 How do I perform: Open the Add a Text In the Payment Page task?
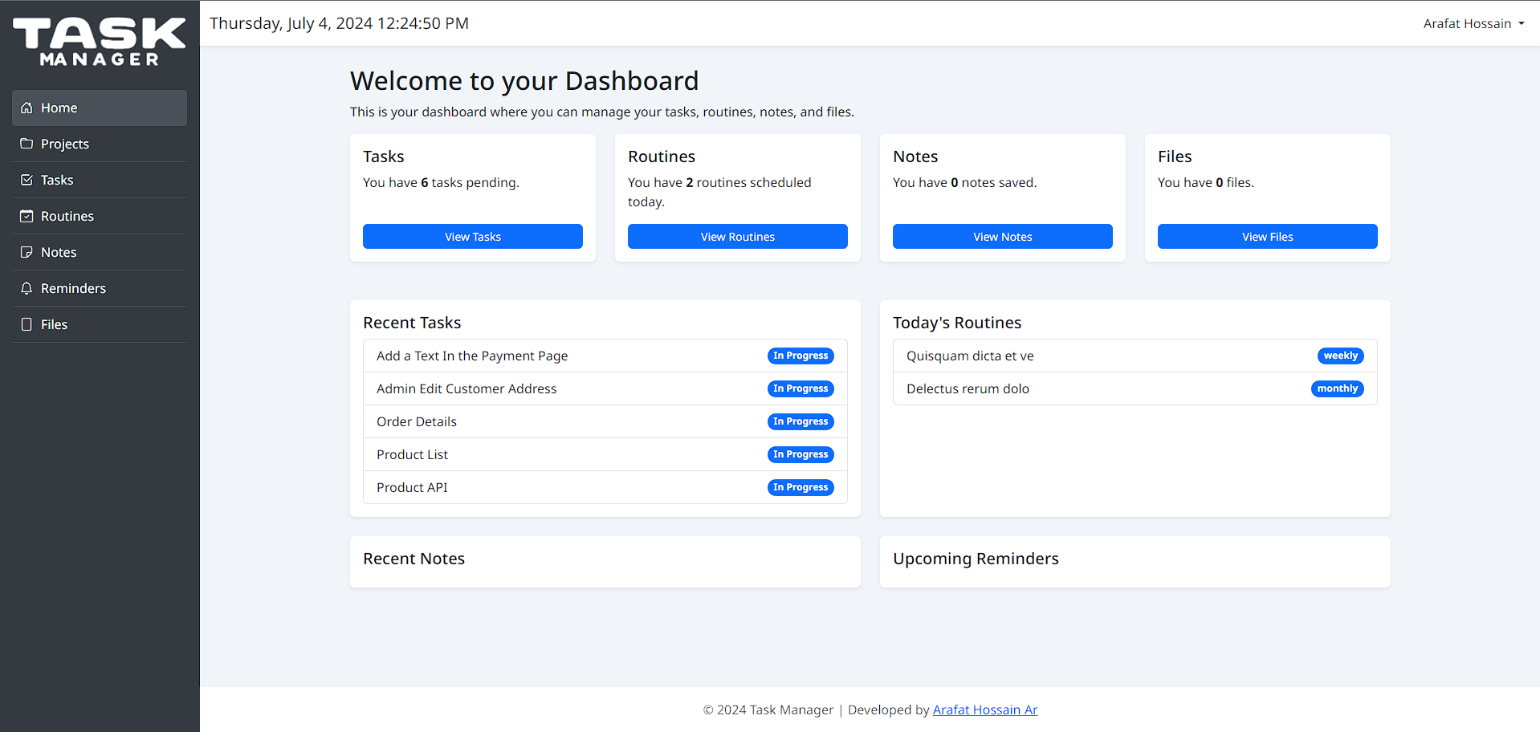(x=472, y=356)
